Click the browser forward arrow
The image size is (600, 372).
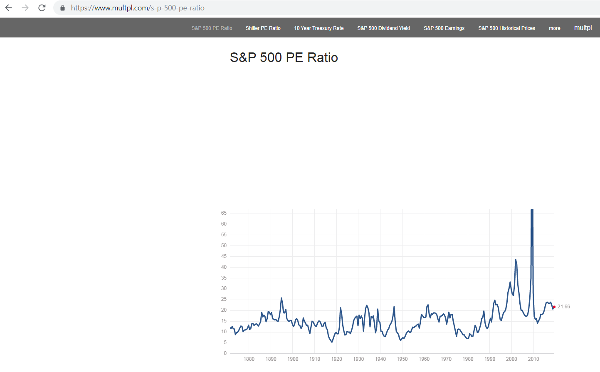[25, 8]
